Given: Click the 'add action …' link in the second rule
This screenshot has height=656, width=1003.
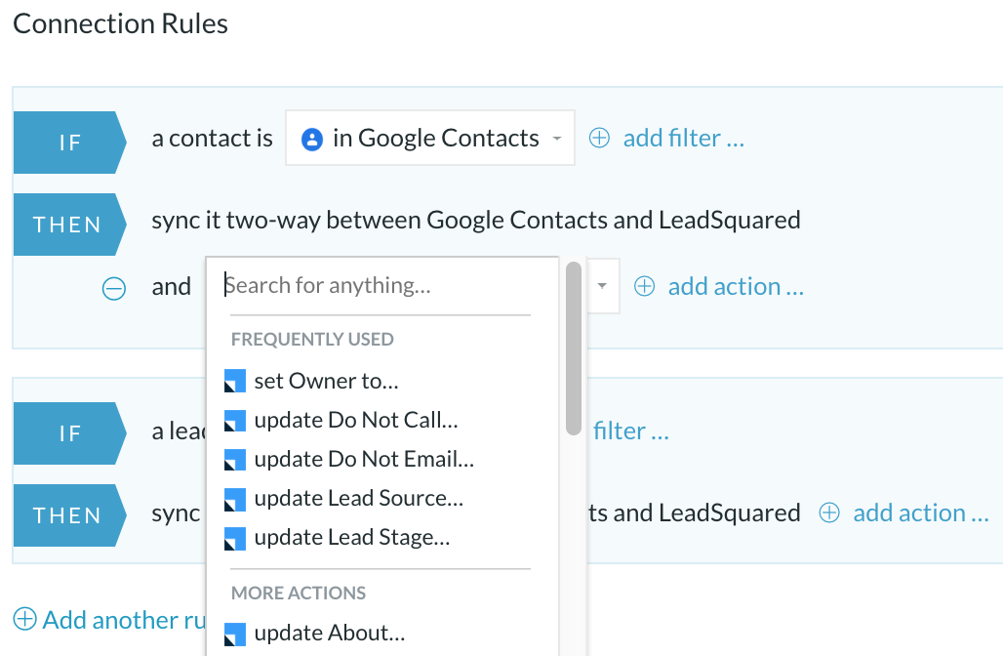Looking at the screenshot, I should tap(921, 512).
